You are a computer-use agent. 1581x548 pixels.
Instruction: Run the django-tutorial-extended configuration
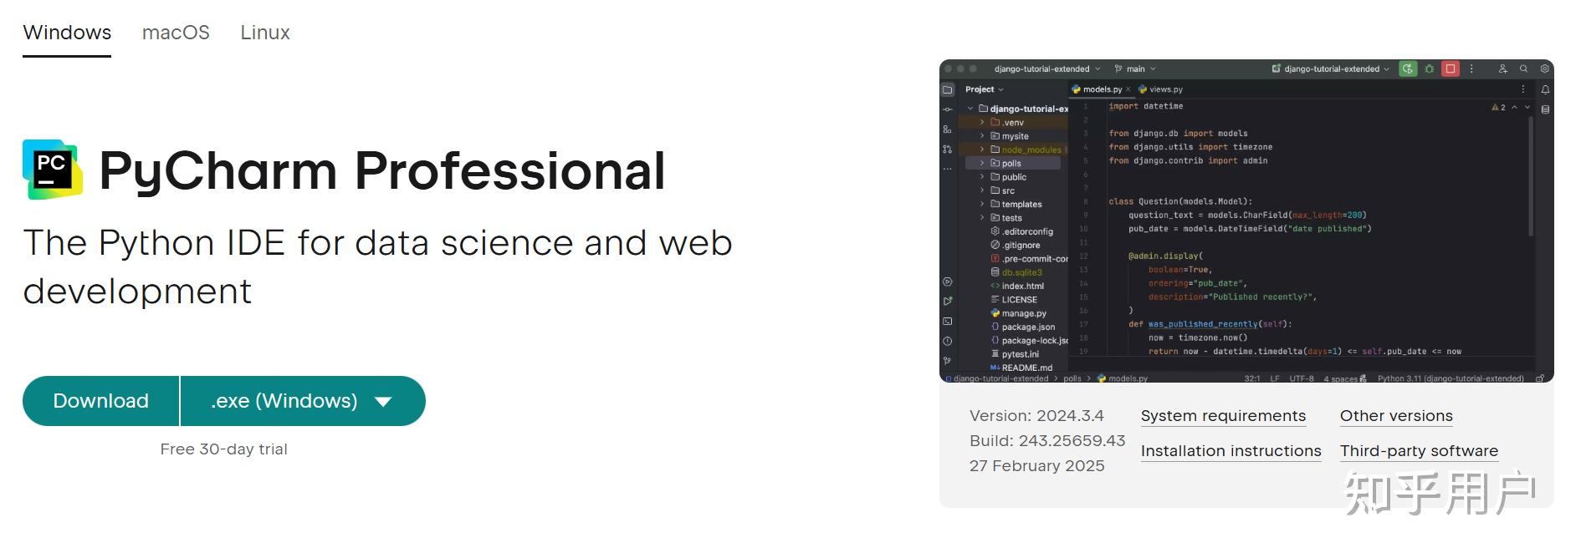point(1408,69)
